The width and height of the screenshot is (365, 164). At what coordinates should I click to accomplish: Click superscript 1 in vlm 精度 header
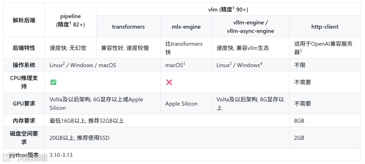click(234, 8)
